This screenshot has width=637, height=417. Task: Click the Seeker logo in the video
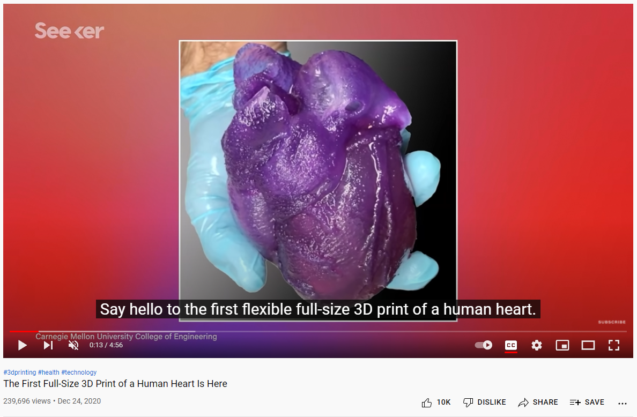pos(70,31)
